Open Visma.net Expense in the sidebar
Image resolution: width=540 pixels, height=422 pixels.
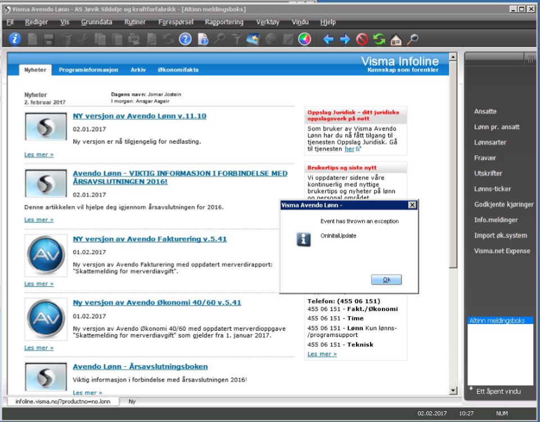point(502,251)
